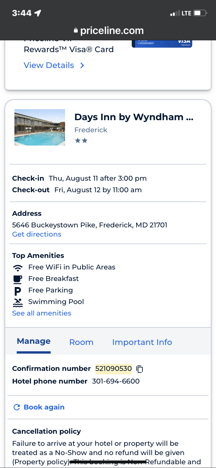Viewport: 216px width, 468px height.
Task: Open the Days Inn pool photo
Action: click(x=40, y=127)
